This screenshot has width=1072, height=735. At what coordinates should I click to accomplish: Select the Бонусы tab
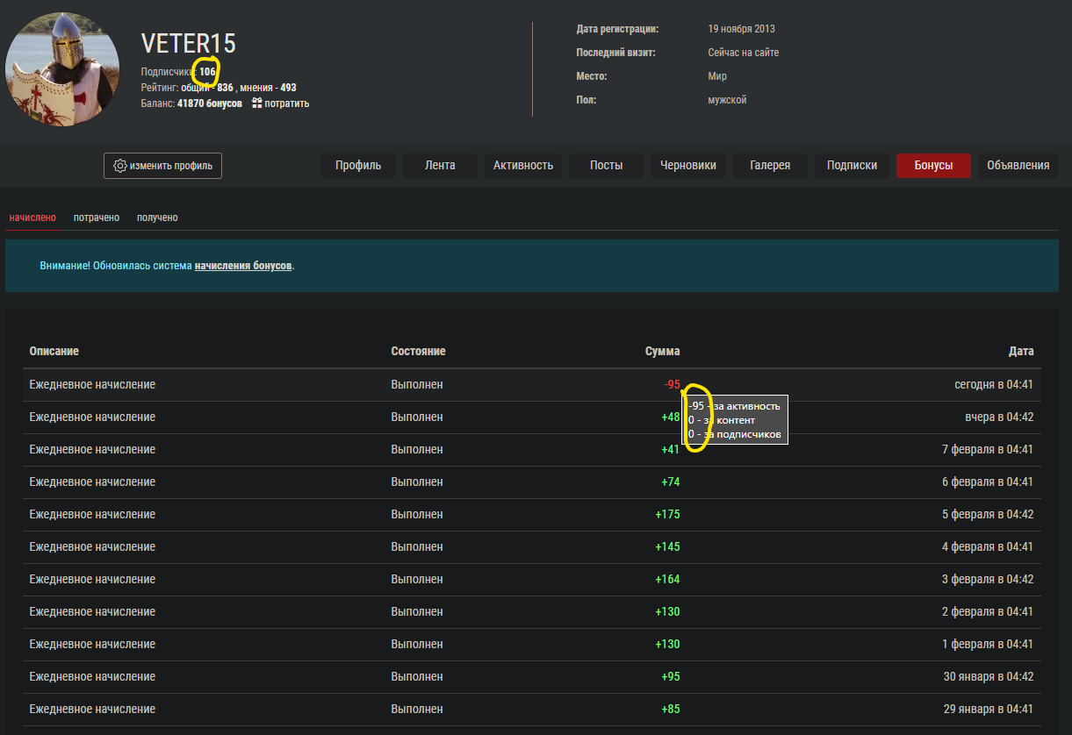(933, 166)
